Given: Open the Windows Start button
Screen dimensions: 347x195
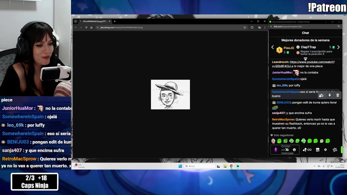Looking at the screenshot, I should pyautogui.click(x=180, y=166).
